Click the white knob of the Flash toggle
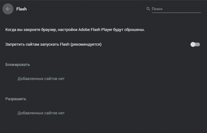 pos(193,44)
